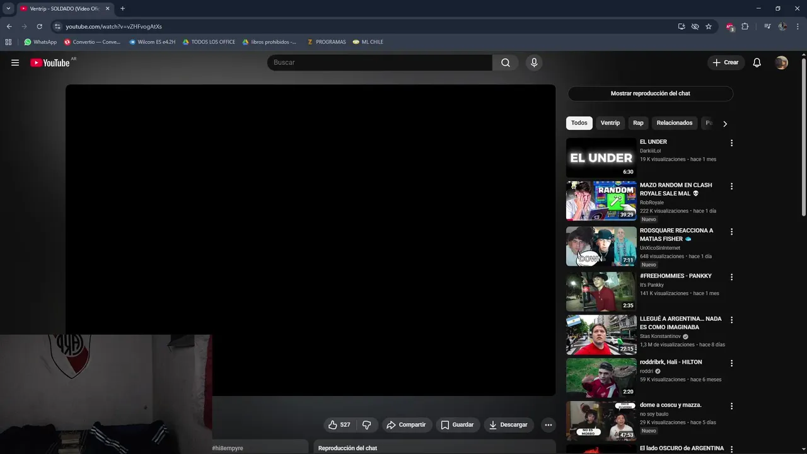Bookmark this page with the star

[709, 26]
